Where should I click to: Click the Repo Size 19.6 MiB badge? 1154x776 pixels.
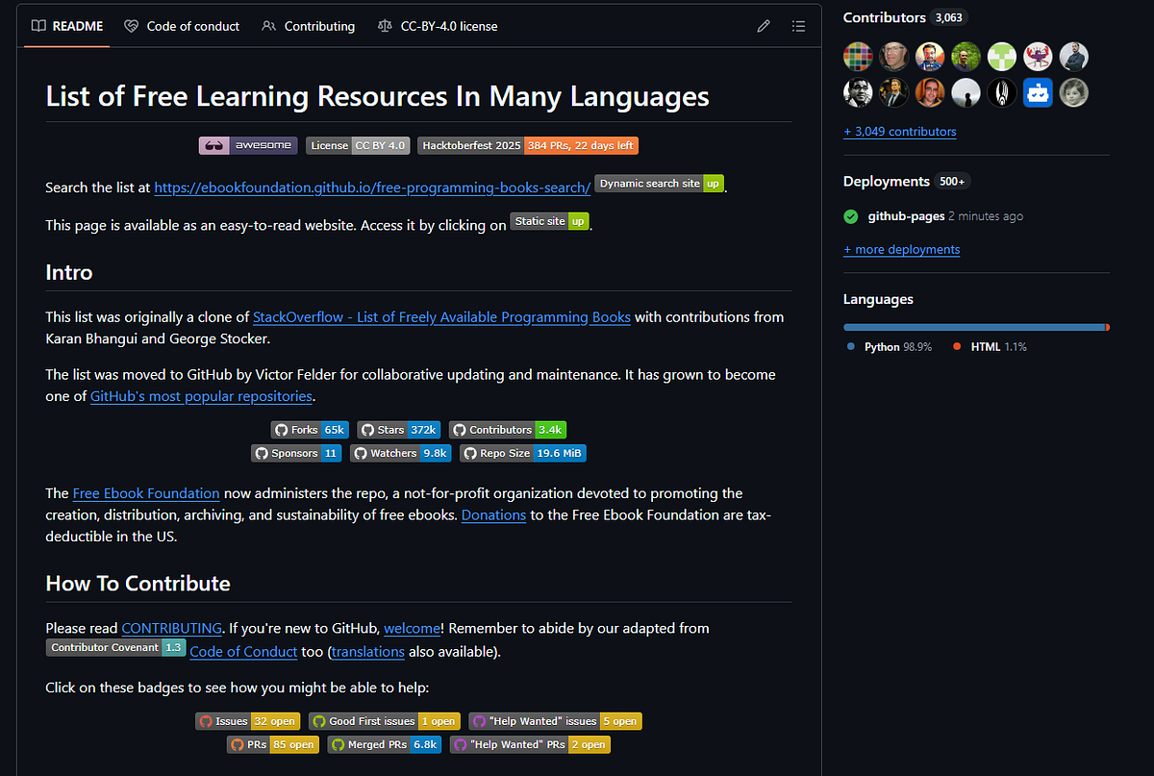(x=522, y=453)
